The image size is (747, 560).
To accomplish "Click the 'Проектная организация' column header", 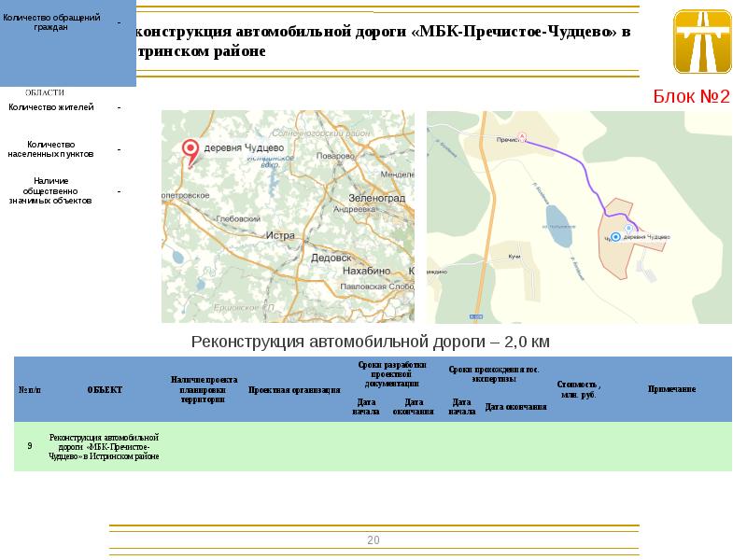I will (294, 389).
